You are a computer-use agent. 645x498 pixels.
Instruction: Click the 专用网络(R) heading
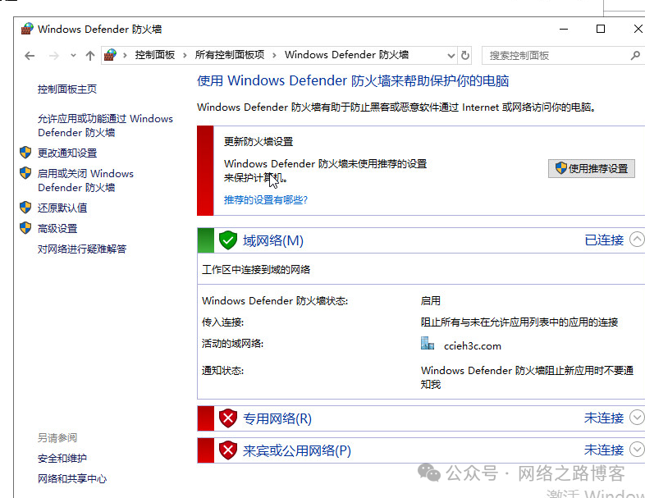click(277, 418)
